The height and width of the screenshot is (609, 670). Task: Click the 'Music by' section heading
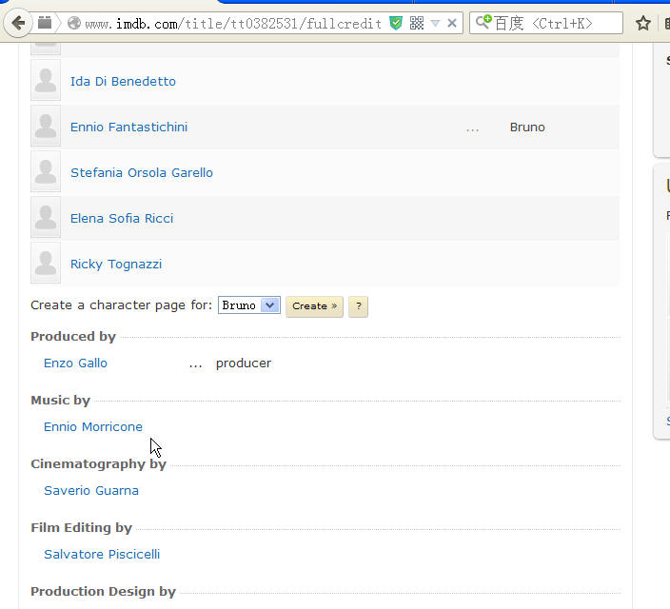(x=60, y=400)
